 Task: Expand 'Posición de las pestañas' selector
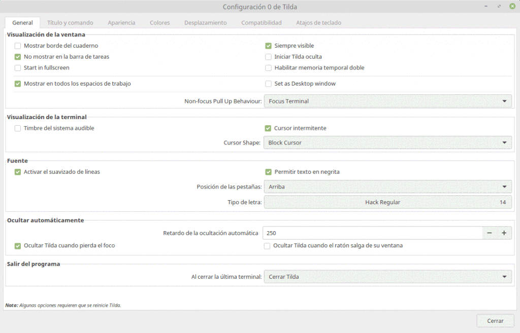pyautogui.click(x=388, y=187)
